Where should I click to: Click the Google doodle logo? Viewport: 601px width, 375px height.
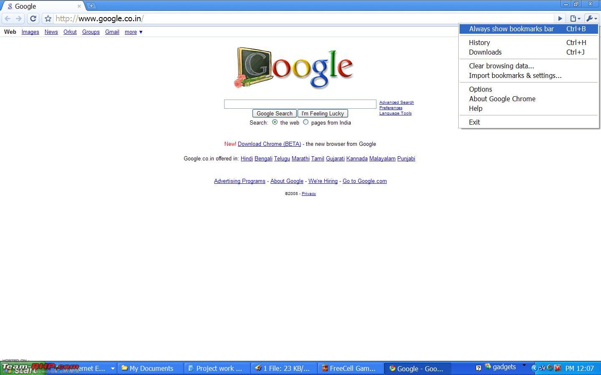point(294,68)
